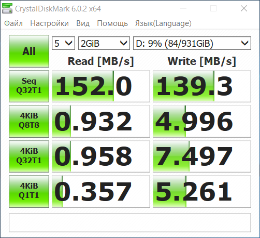
Task: Start the Seq Q32T1 test
Action: (x=29, y=86)
